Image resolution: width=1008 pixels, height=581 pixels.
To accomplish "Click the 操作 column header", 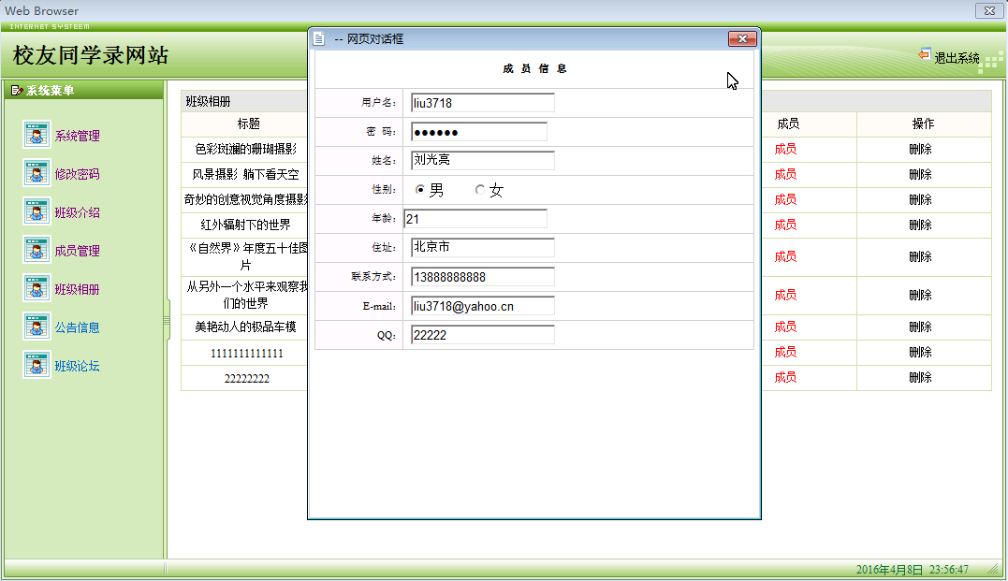I will coord(923,123).
